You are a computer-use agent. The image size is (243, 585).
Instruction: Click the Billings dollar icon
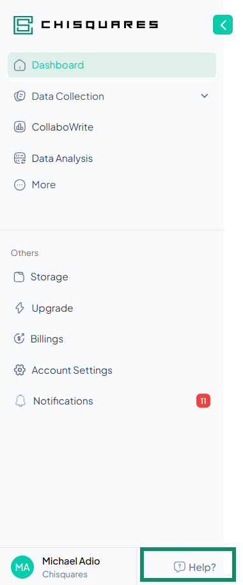pos(19,339)
